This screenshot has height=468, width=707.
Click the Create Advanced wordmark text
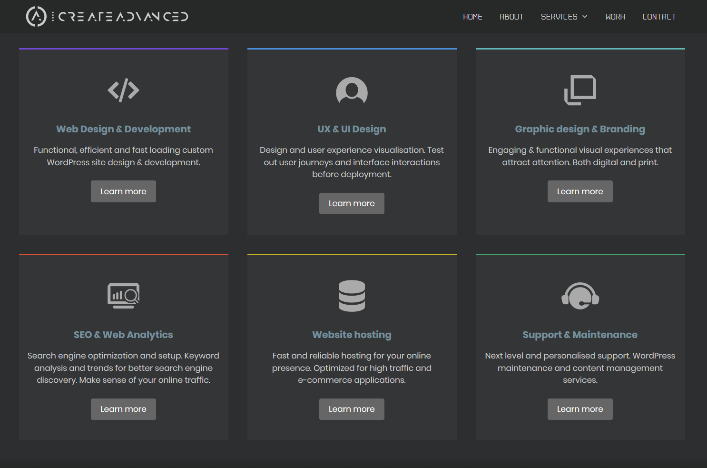pos(123,17)
